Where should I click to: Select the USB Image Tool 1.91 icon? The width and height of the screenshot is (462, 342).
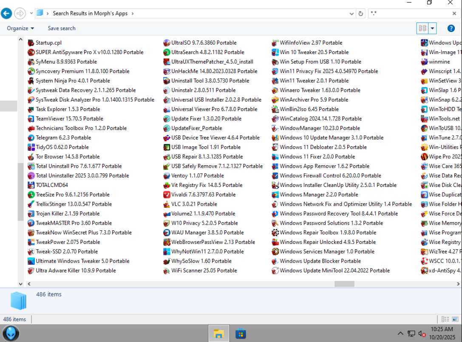coord(167,147)
